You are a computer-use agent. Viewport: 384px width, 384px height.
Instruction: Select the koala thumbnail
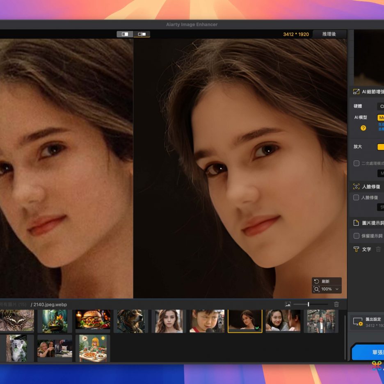pos(16,348)
